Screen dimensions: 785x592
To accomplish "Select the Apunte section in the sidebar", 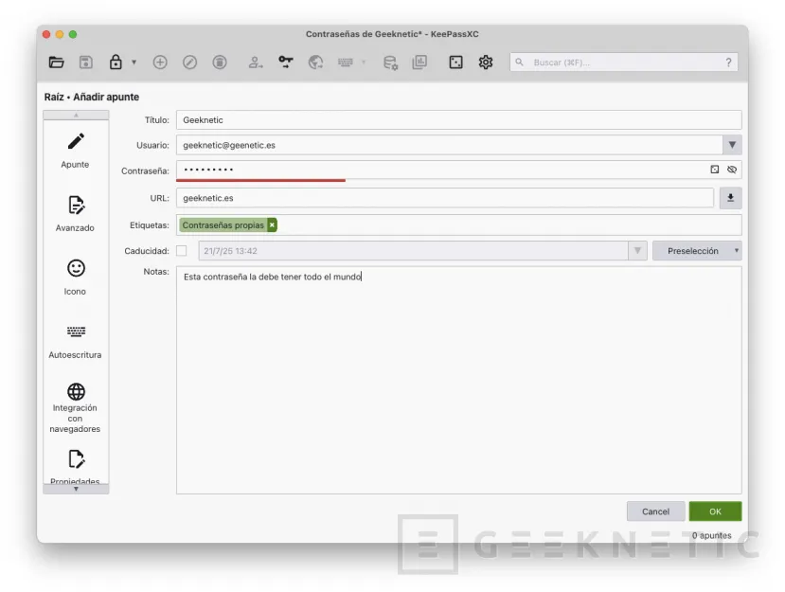I will coord(75,152).
